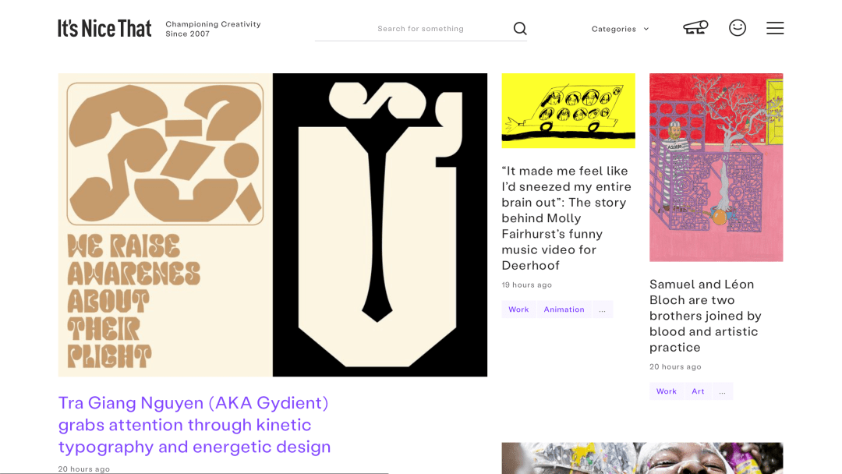
Task: Click the smiley face icon
Action: tap(738, 27)
